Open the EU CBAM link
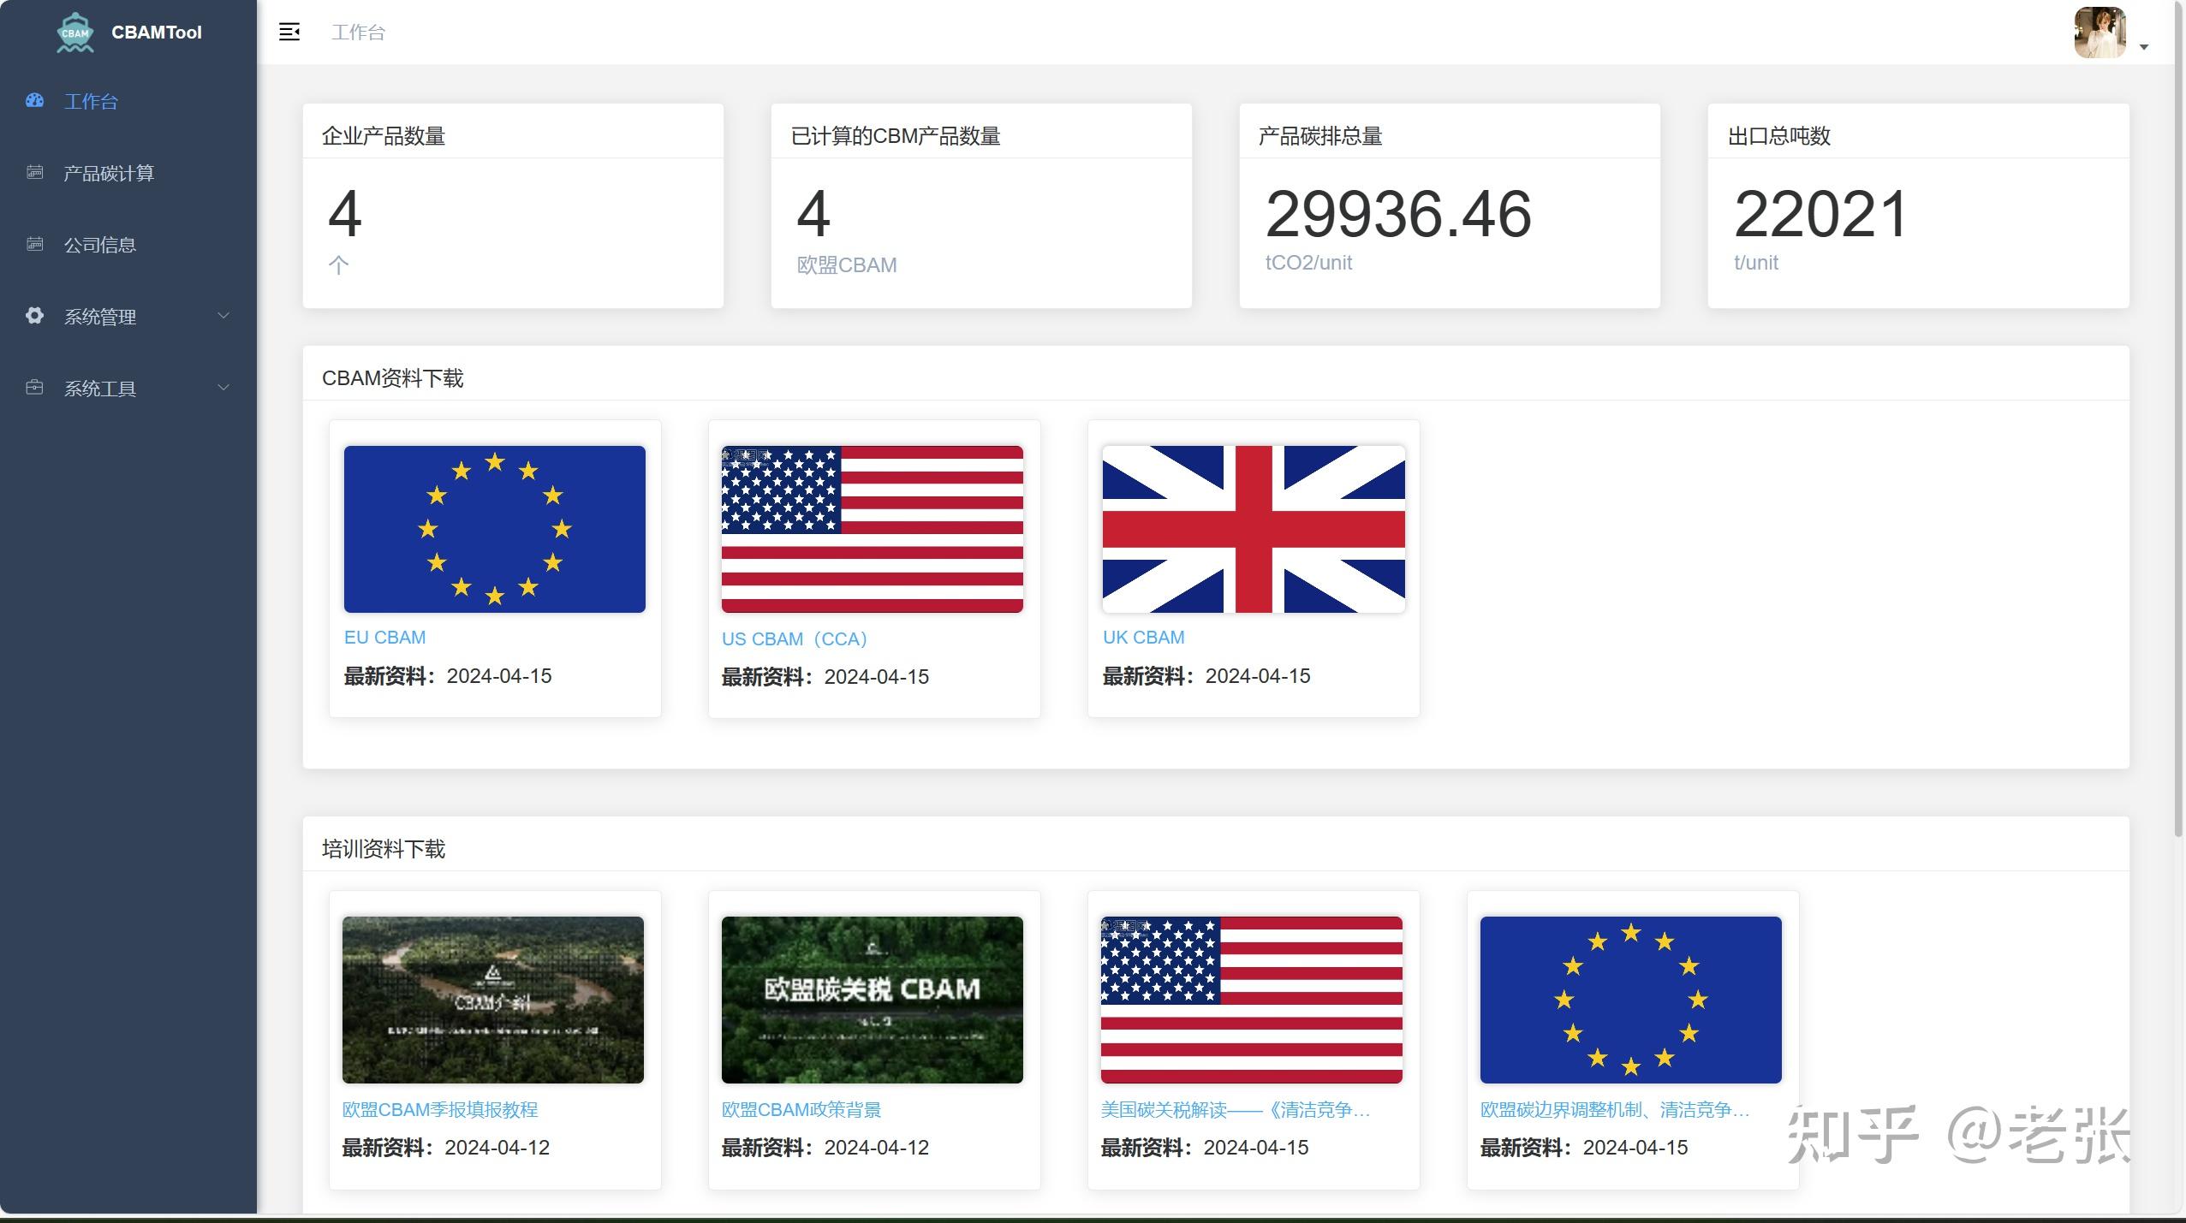Image resolution: width=2186 pixels, height=1223 pixels. point(384,638)
